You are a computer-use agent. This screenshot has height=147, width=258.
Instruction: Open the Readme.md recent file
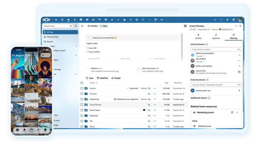[x=102, y=70]
